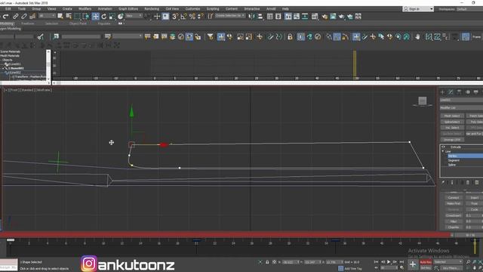Select the Select and Link tool

pos(15,17)
